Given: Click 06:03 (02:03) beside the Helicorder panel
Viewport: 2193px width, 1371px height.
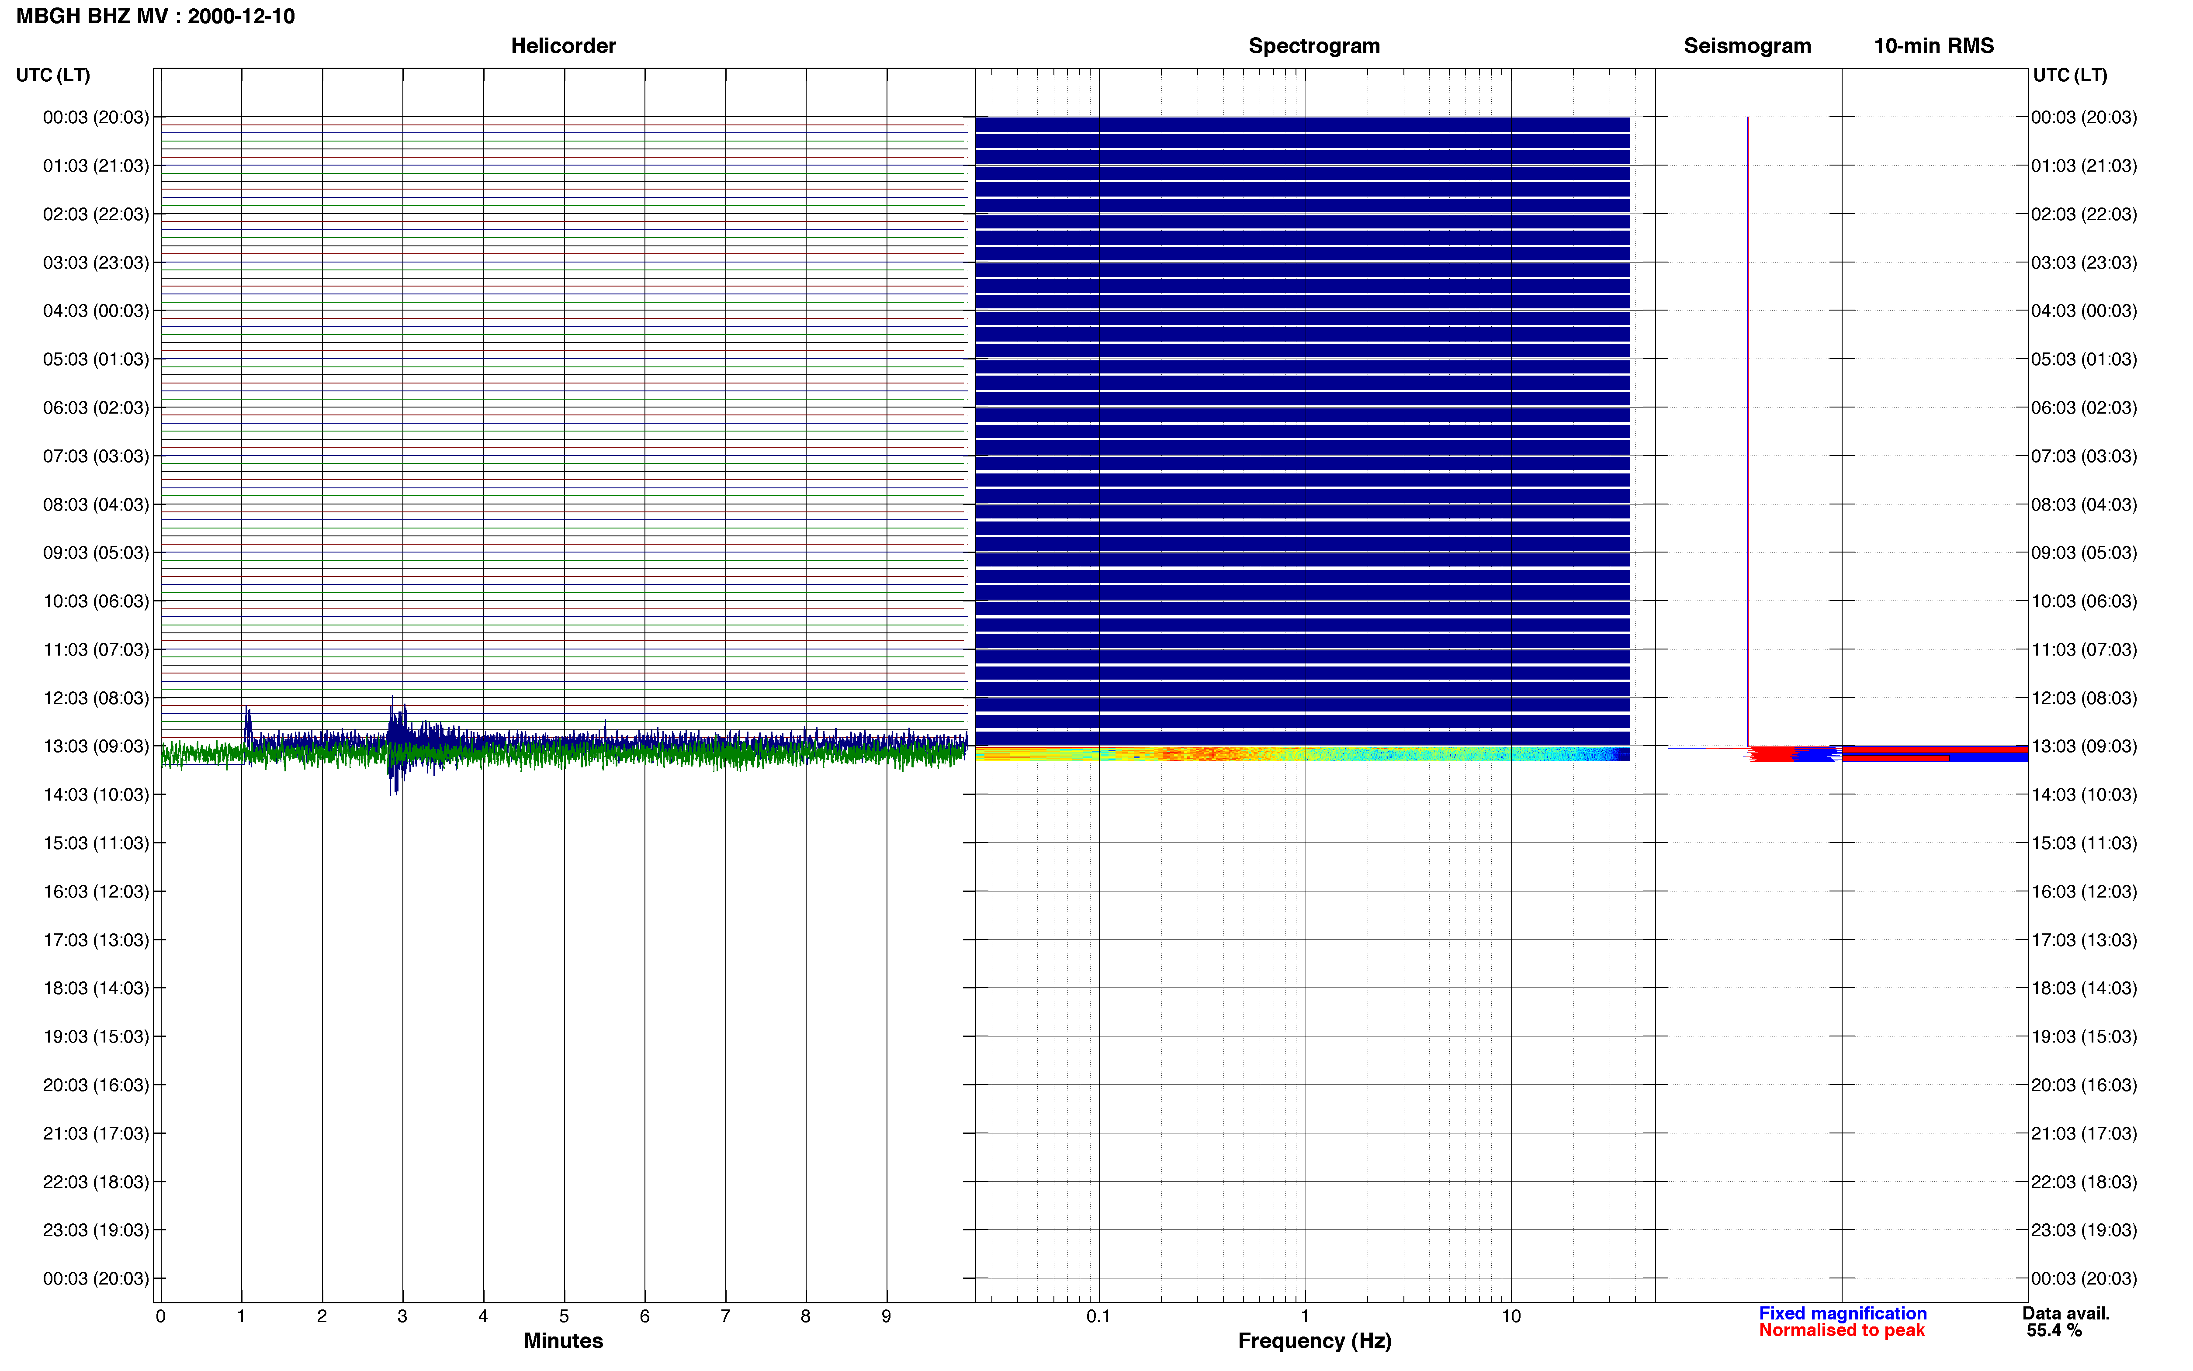Looking at the screenshot, I should tap(95, 407).
